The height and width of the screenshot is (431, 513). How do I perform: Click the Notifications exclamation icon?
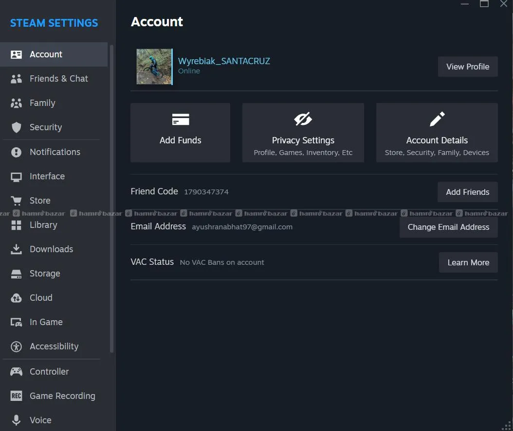[17, 152]
